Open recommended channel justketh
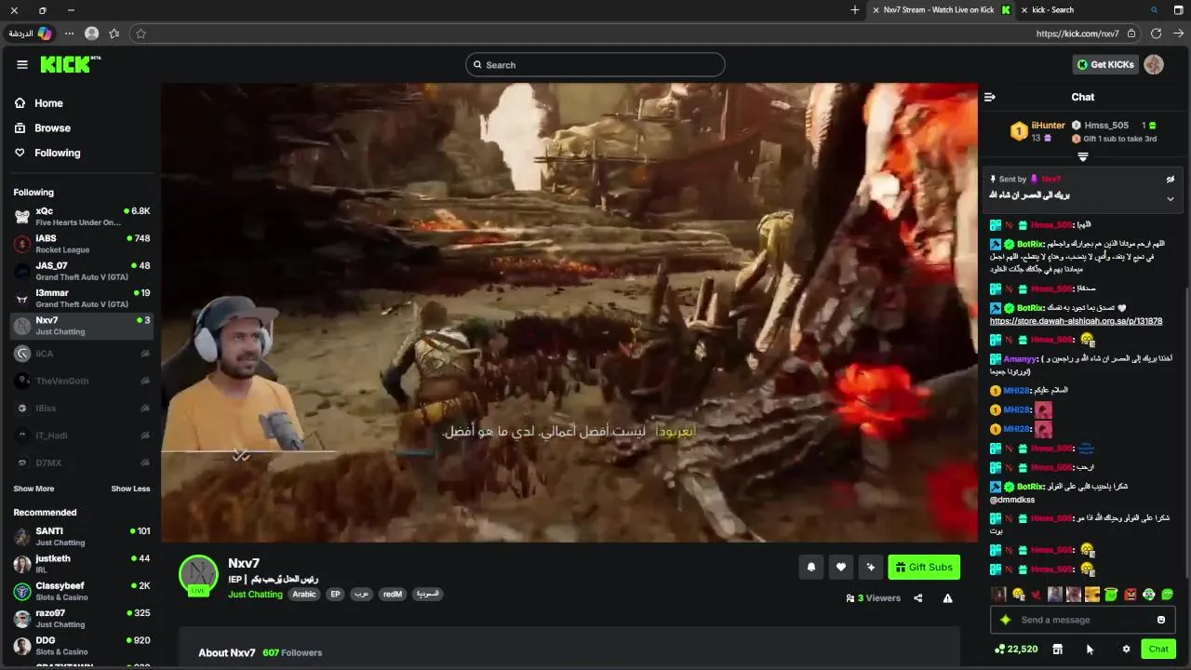Image resolution: width=1191 pixels, height=670 pixels. [82, 564]
